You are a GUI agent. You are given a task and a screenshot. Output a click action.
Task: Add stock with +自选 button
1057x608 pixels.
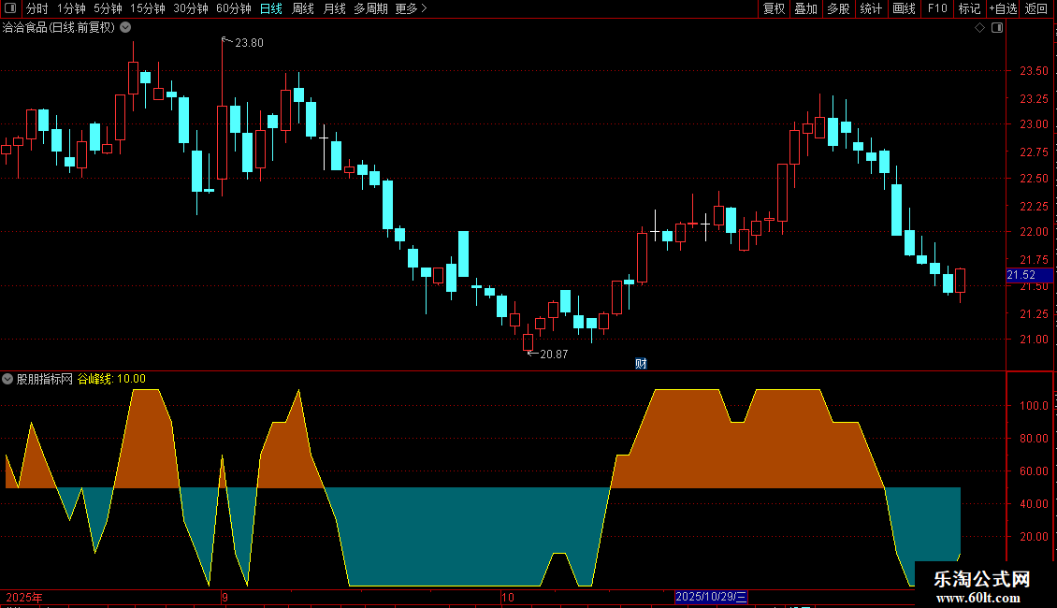(x=1003, y=8)
